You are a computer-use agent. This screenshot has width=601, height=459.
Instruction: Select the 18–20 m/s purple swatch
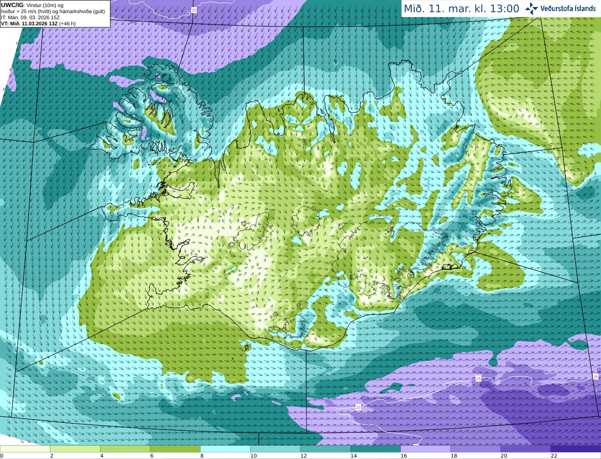476,449
